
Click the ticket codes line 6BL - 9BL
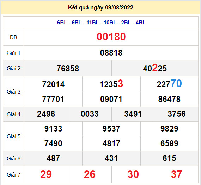tap(101, 23)
